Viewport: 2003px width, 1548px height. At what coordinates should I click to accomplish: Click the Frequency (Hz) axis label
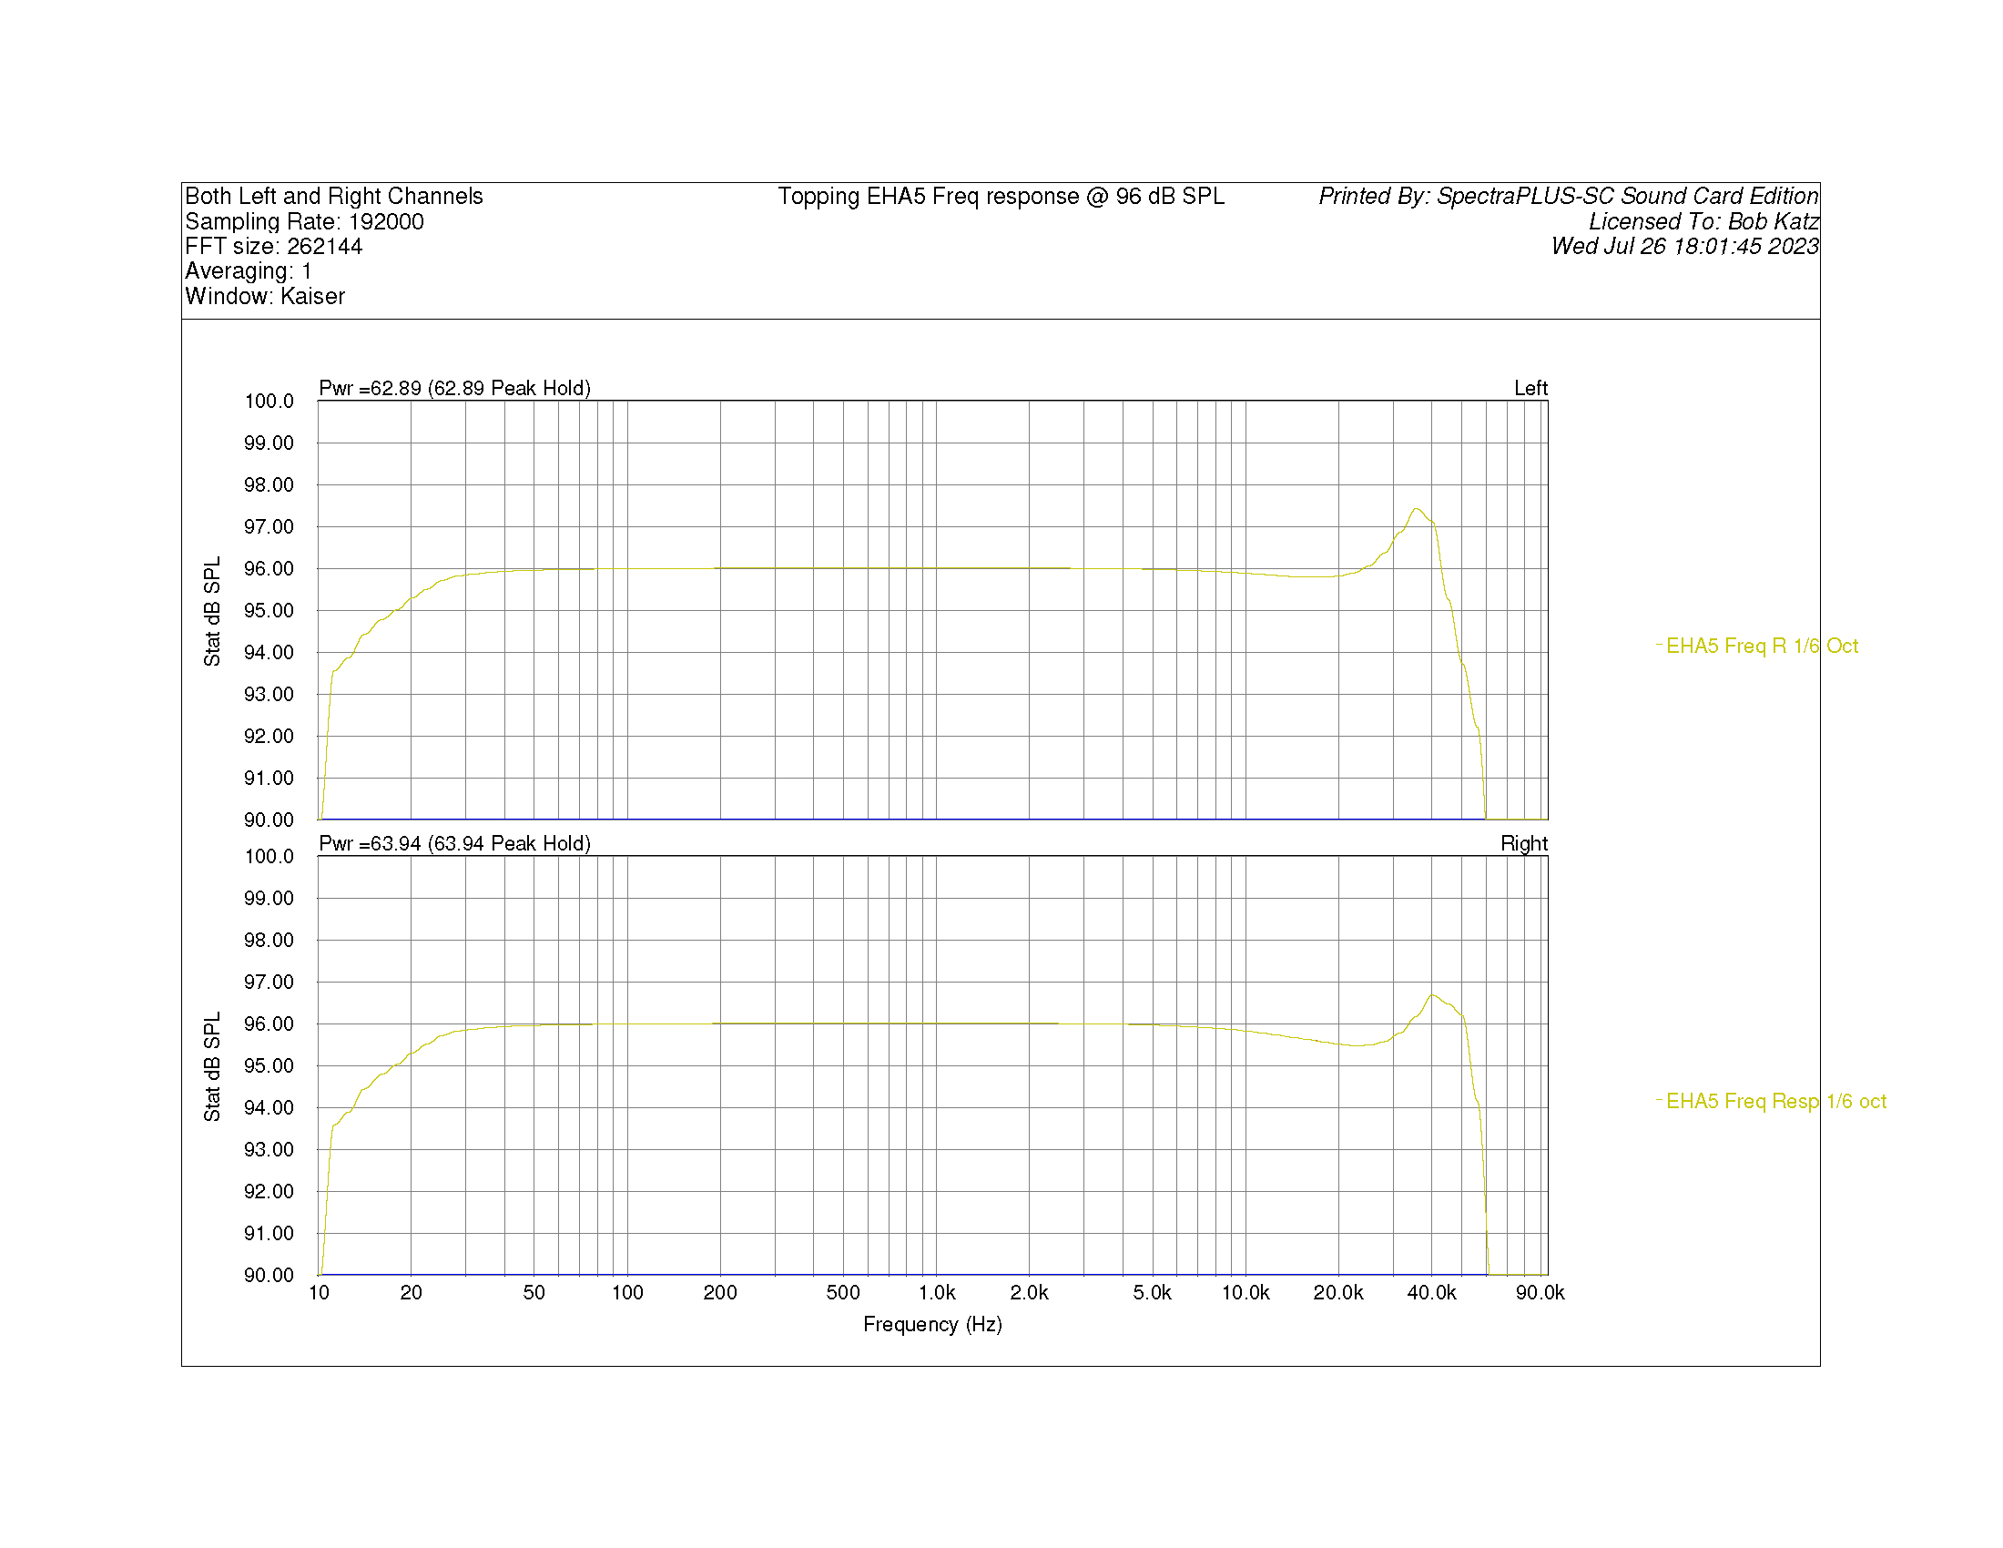coord(931,1323)
